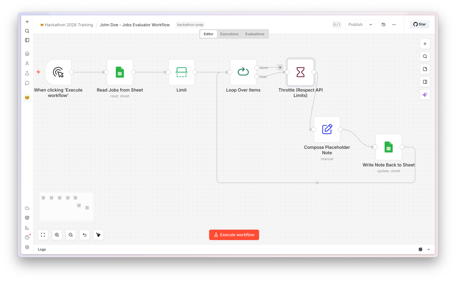Open the Throttle hourglass wait node
The image size is (456, 281).
point(300,72)
